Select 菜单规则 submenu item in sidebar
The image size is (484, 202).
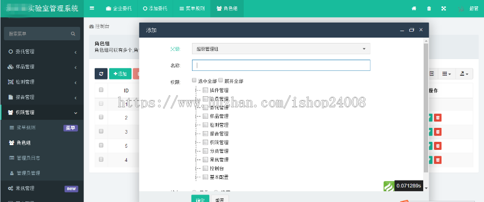[x=42, y=128]
